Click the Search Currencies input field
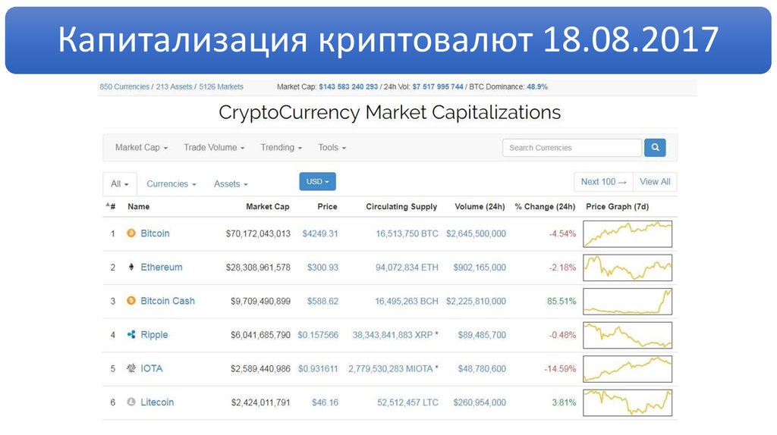 (x=572, y=148)
